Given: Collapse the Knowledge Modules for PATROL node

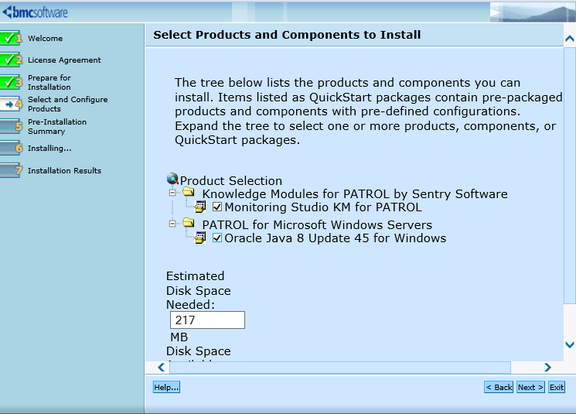Looking at the screenshot, I should click(x=172, y=192).
